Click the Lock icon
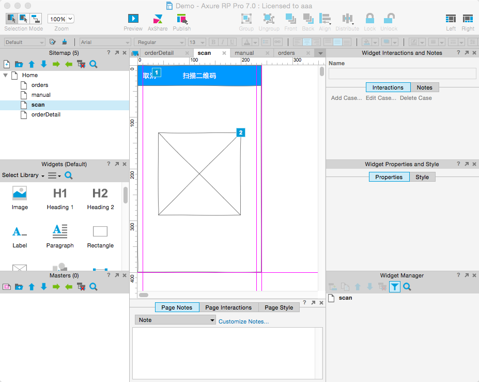This screenshot has height=382, width=479. pyautogui.click(x=369, y=19)
